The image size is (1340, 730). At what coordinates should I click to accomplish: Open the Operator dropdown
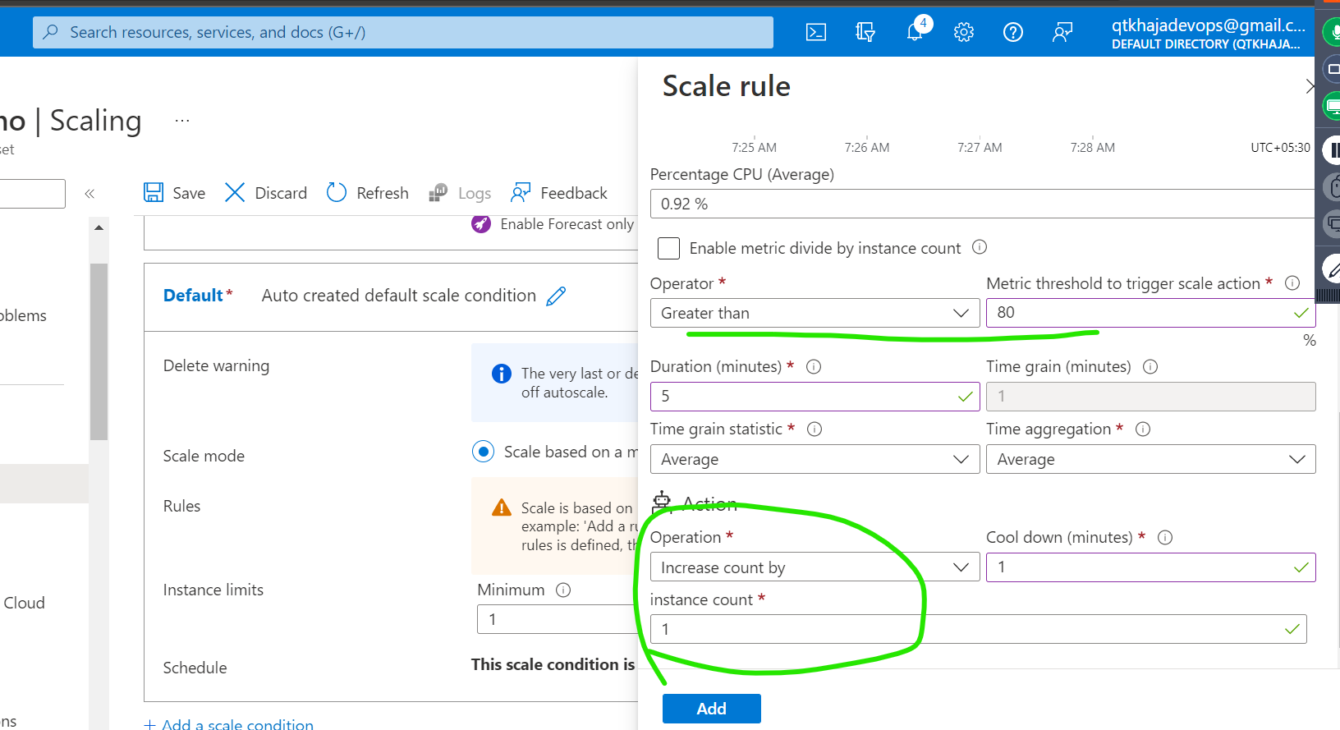point(815,313)
